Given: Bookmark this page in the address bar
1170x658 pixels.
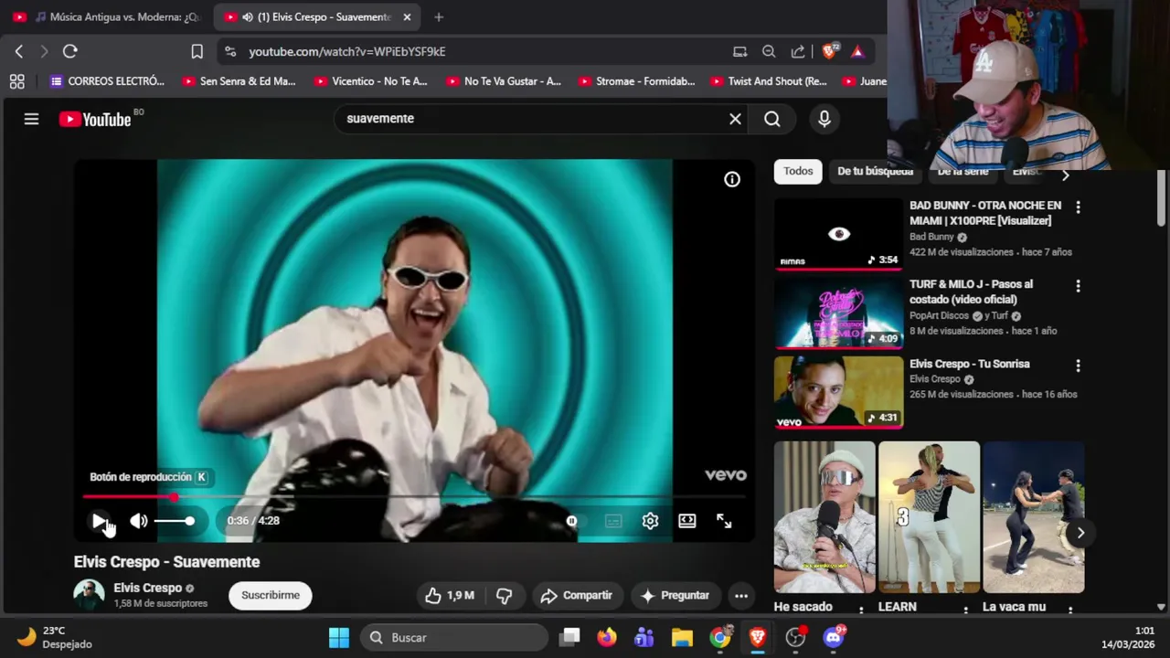Looking at the screenshot, I should 197,52.
